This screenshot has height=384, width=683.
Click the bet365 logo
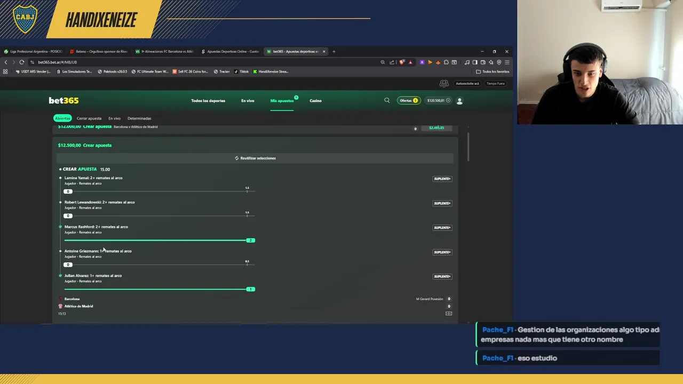pos(63,100)
